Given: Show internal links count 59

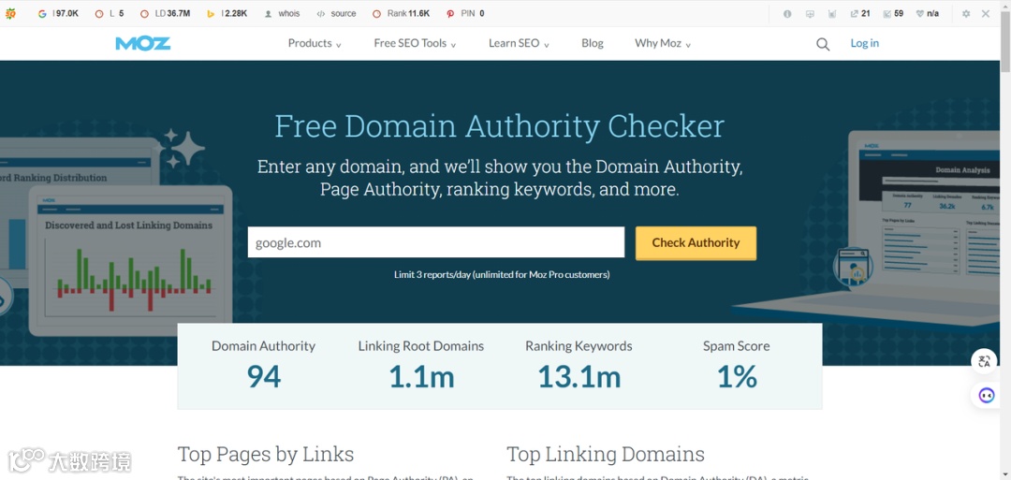Looking at the screenshot, I should click(894, 13).
